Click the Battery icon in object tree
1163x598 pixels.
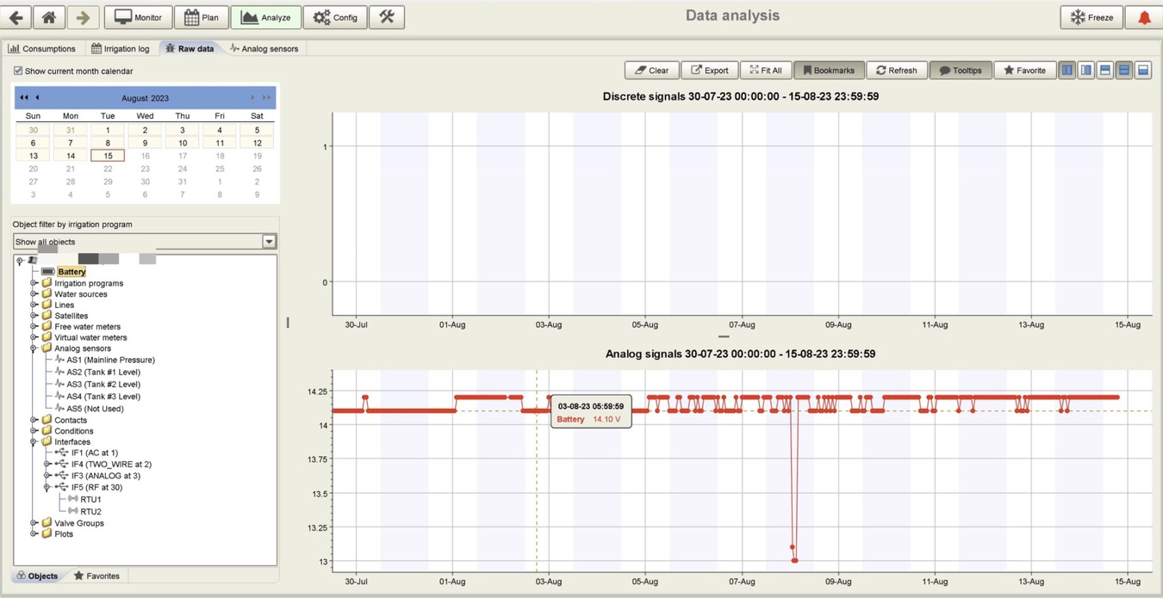coord(48,272)
